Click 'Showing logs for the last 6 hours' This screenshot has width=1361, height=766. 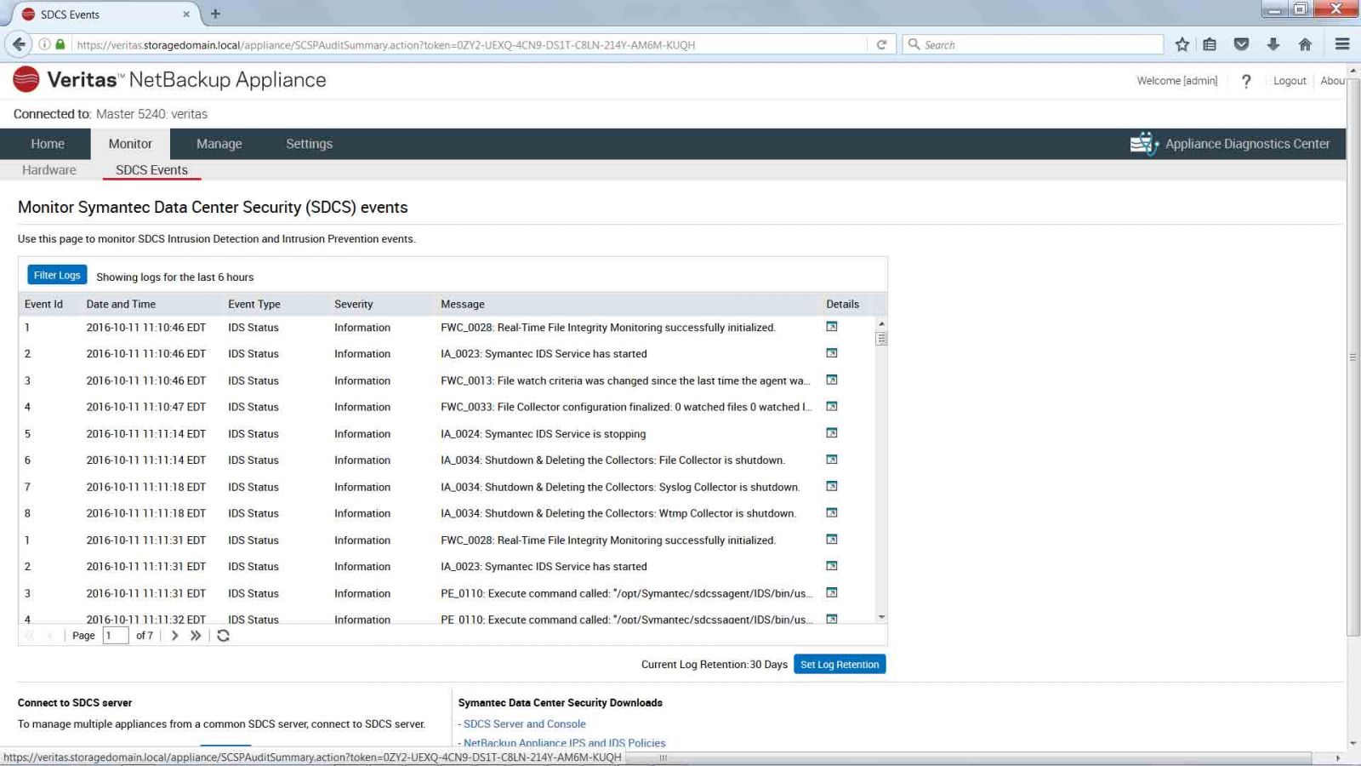click(174, 277)
